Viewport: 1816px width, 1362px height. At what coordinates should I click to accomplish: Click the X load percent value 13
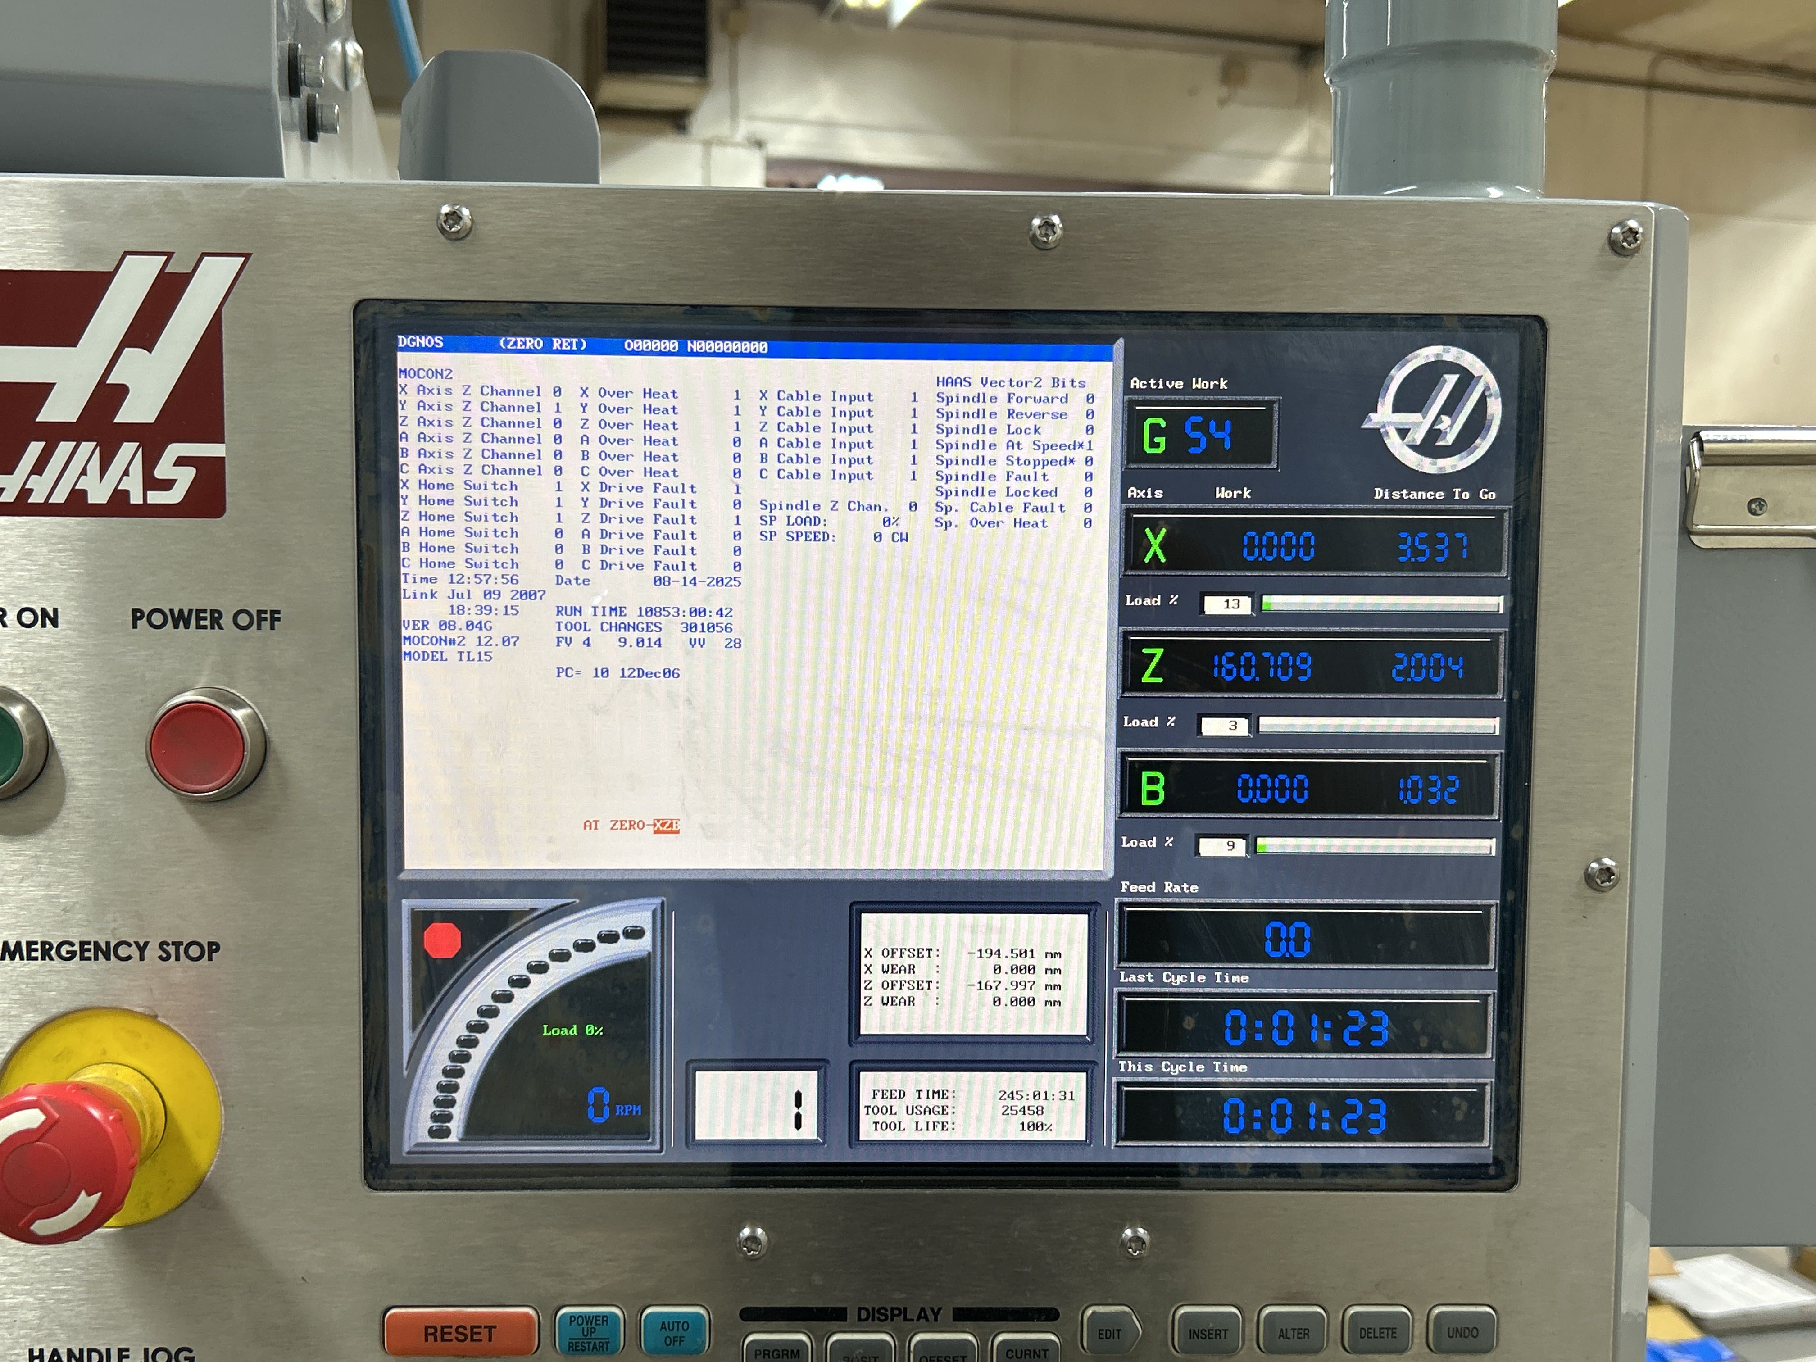click(1227, 604)
